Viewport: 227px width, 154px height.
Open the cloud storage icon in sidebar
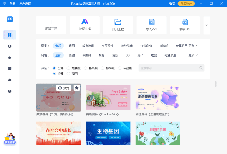10,80
